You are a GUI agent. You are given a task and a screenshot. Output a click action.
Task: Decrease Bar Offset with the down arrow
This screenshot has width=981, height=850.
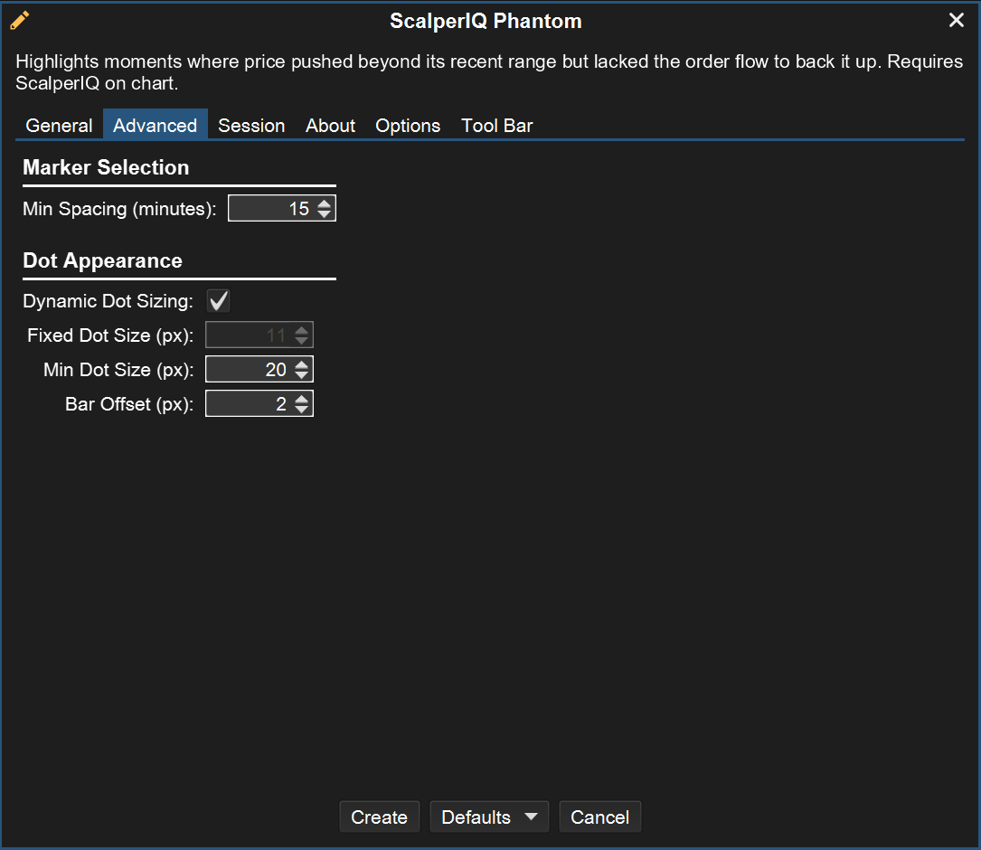(x=302, y=410)
